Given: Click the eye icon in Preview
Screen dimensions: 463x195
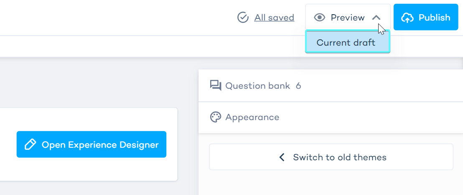Looking at the screenshot, I should 320,18.
